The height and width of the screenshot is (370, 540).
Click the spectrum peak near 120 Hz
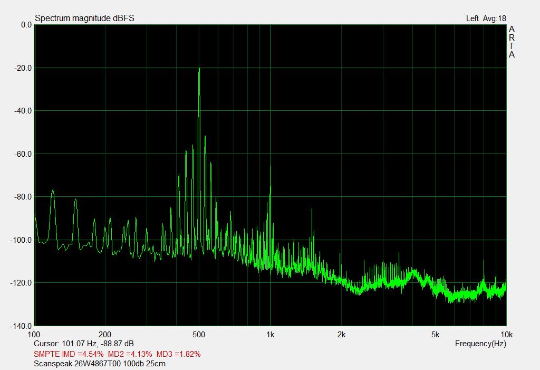pos(53,191)
